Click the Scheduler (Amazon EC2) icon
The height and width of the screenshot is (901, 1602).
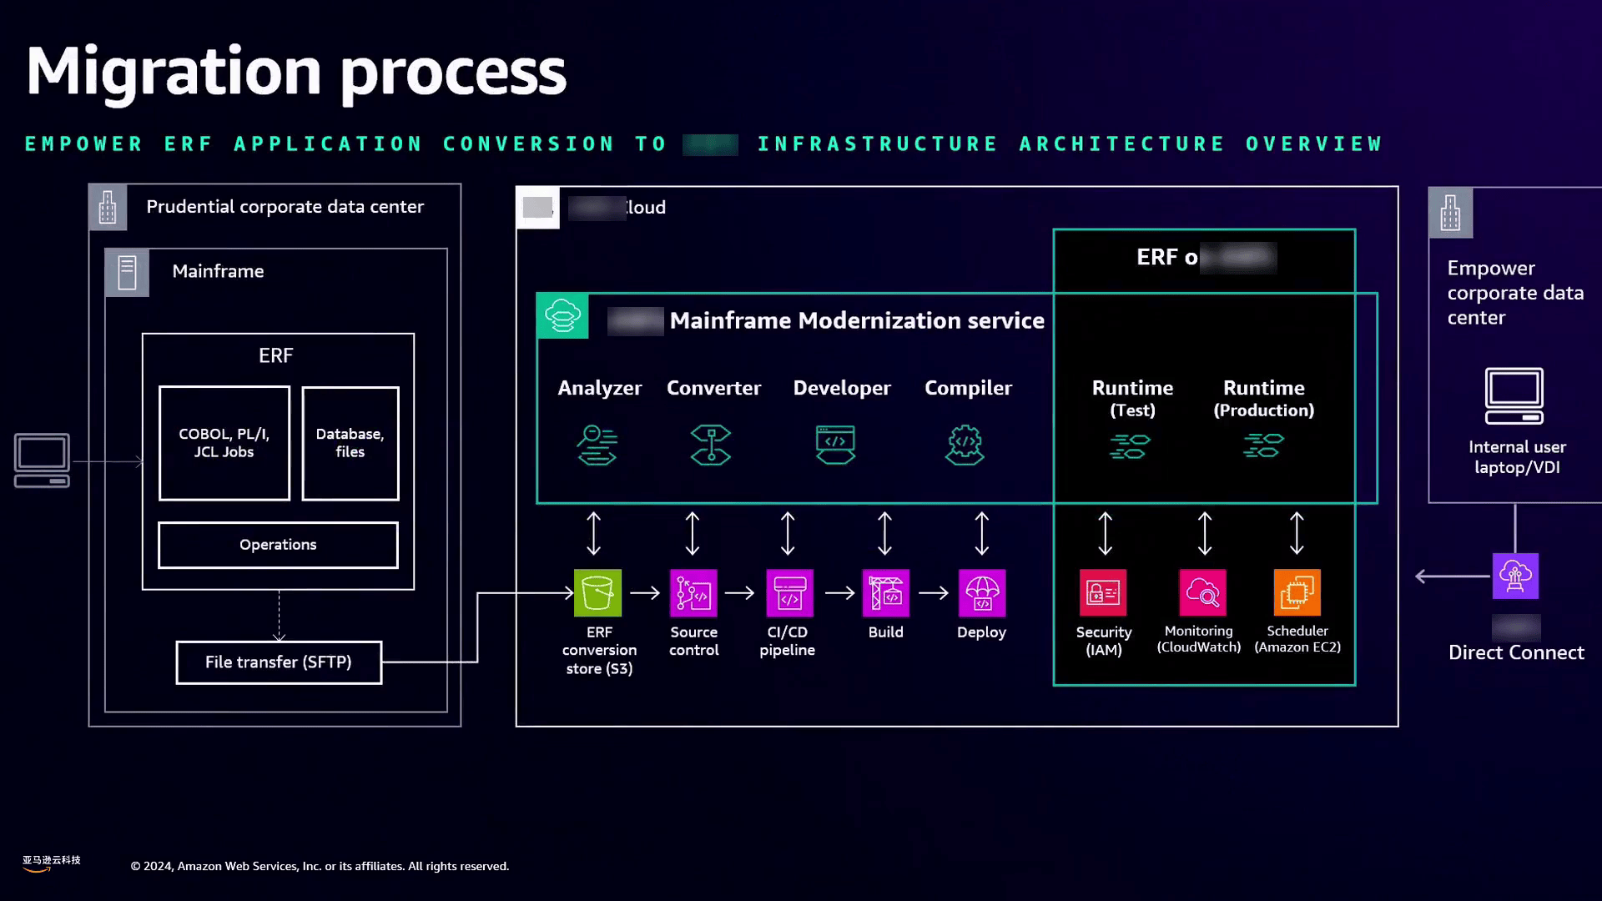pyautogui.click(x=1297, y=593)
